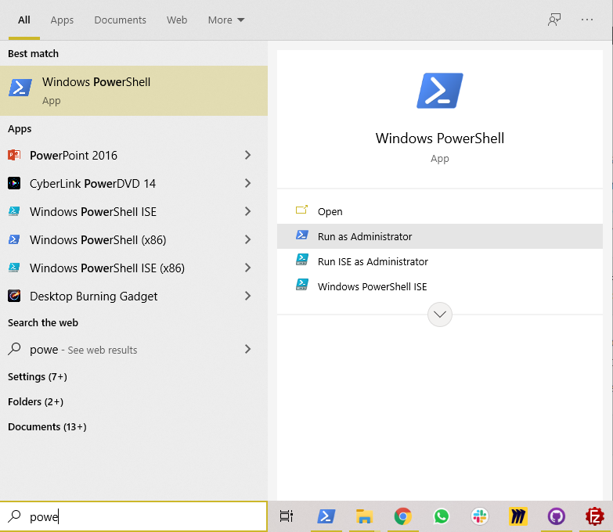The height and width of the screenshot is (532, 613).
Task: Open Miro from the taskbar
Action: 518,516
